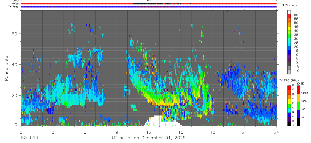This screenshot has width=311, height=143.
Task: Click the x-axis tick label 24
Action: 276,132
